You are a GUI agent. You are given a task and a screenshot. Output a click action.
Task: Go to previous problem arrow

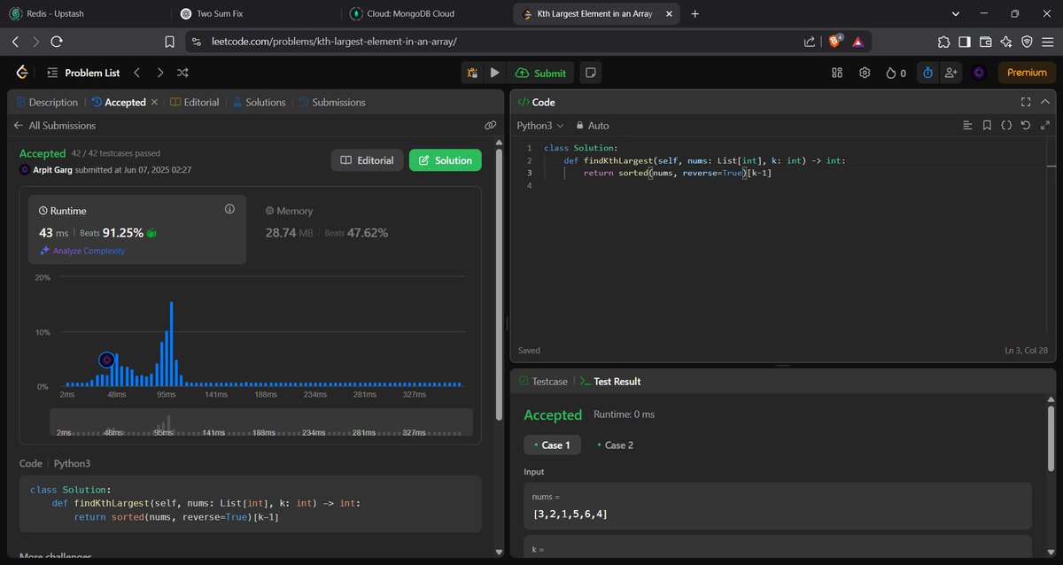pyautogui.click(x=137, y=73)
